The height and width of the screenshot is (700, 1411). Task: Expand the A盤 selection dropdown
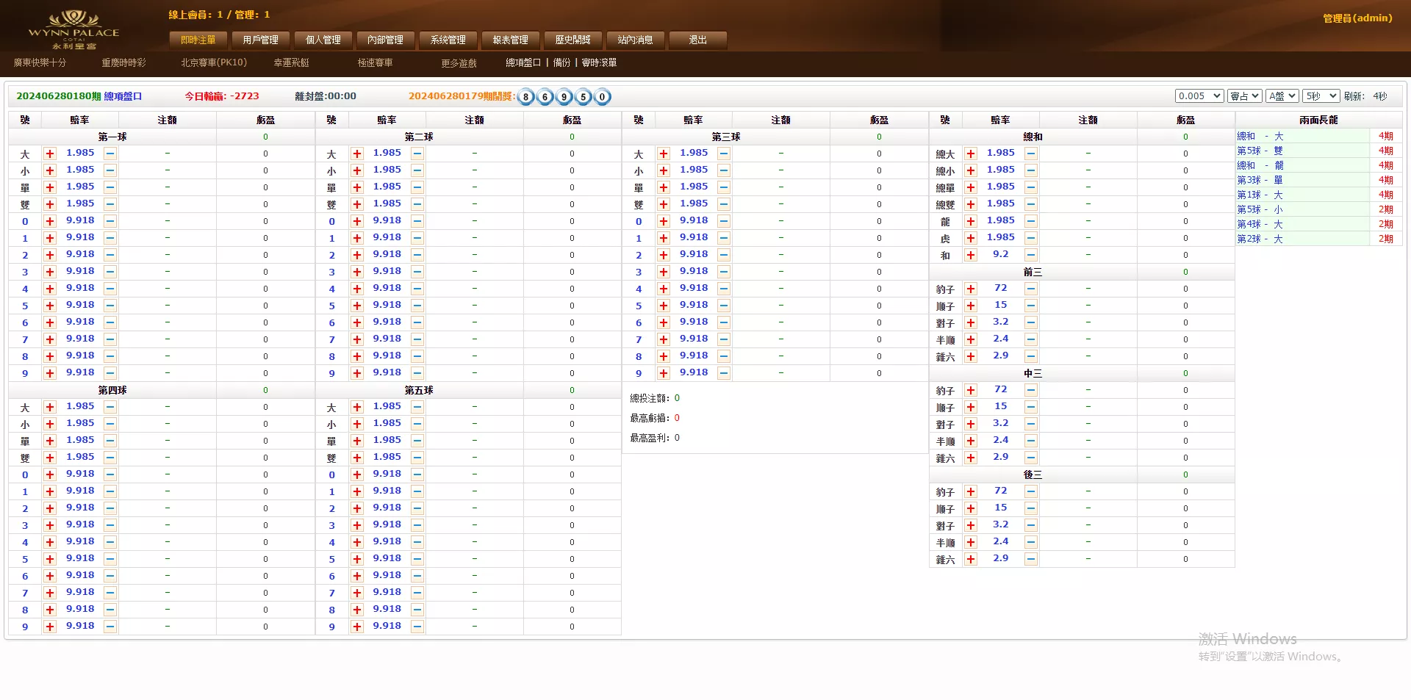(1282, 96)
